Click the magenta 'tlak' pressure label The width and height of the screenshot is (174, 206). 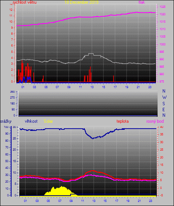click(142, 2)
